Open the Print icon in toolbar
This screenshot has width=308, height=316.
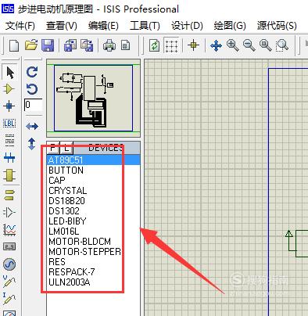109,45
